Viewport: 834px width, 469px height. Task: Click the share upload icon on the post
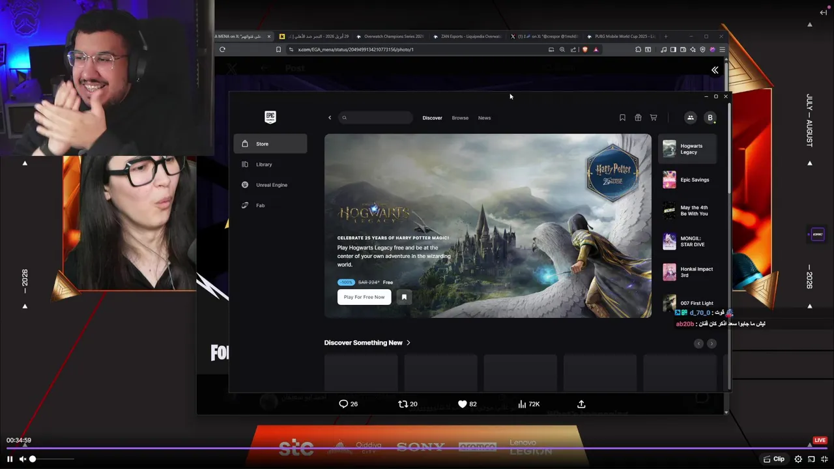[581, 404]
